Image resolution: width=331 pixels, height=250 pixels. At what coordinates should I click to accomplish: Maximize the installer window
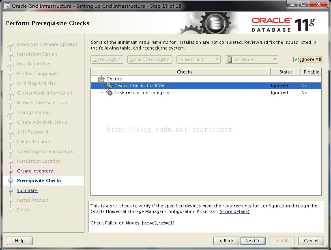tap(303, 4)
